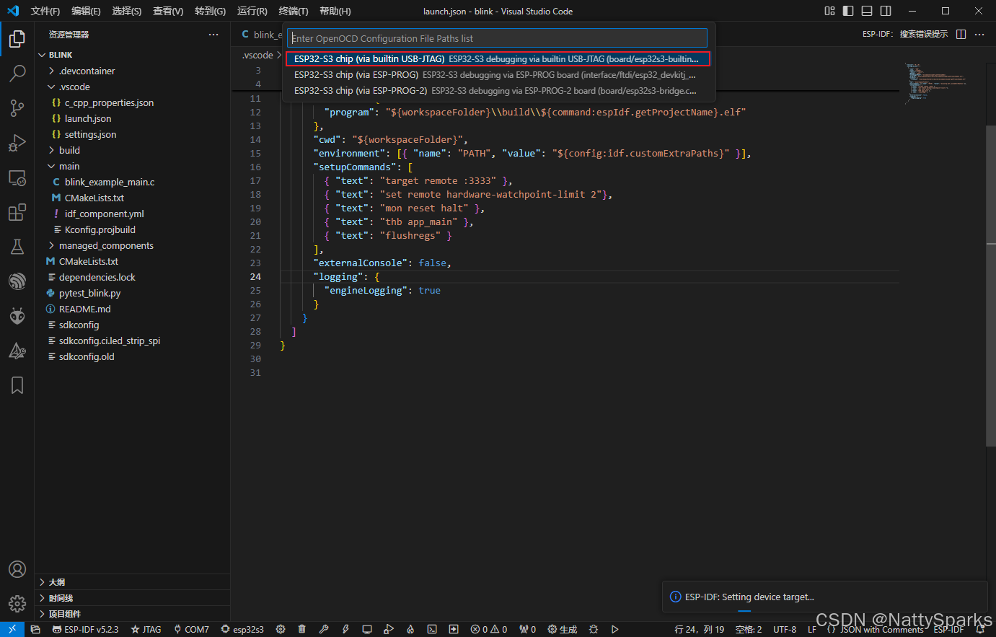
Task: Open the 查看(V) menu
Action: [168, 11]
